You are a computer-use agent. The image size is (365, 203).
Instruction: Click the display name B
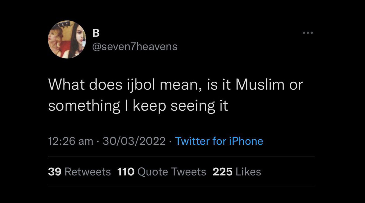96,32
